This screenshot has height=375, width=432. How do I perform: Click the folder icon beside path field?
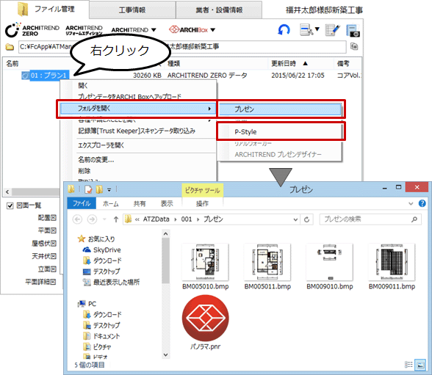[x=10, y=47]
